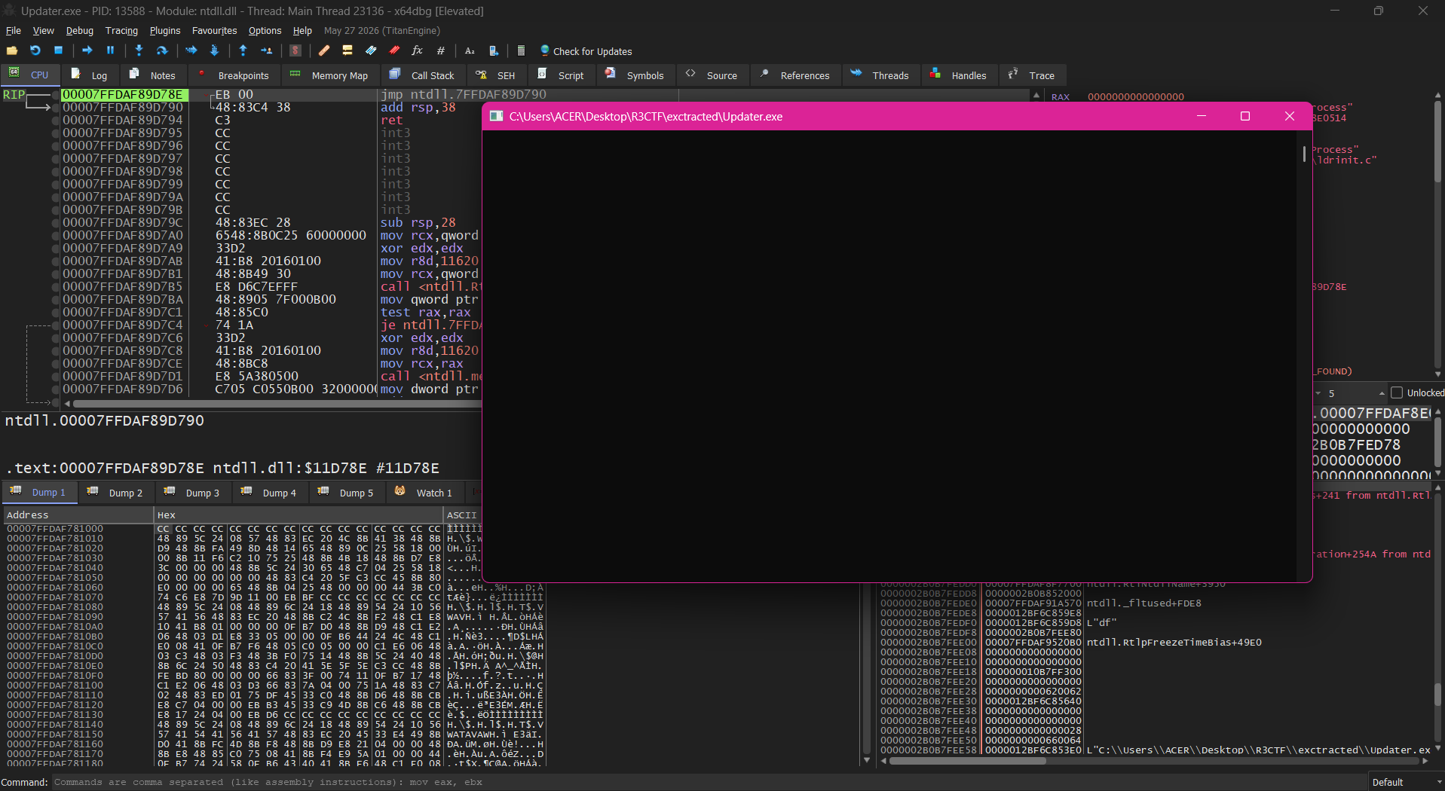Click the Bookmarks red icon in toolbar
Screen dimensions: 1445x791
(394, 50)
